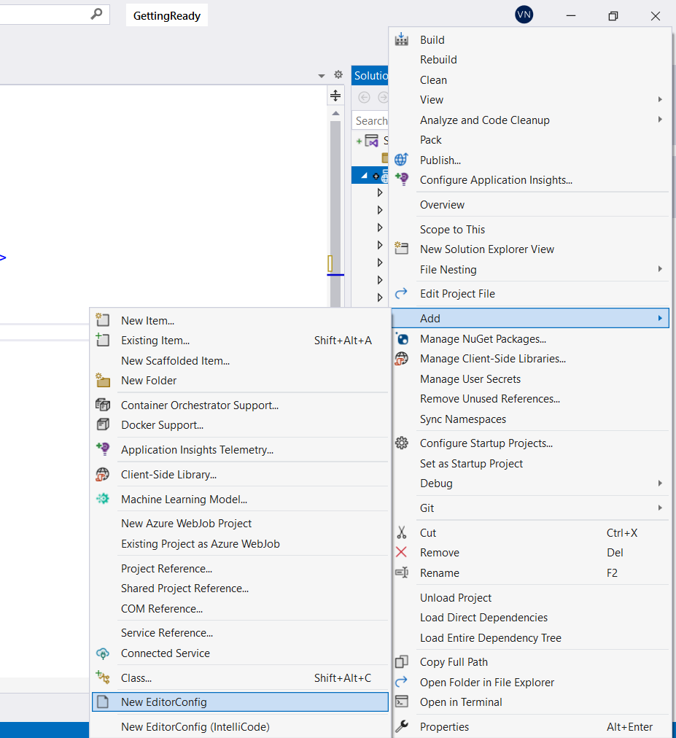The height and width of the screenshot is (738, 676).
Task: Choose Service Reference in Add submenu
Action: (167, 632)
